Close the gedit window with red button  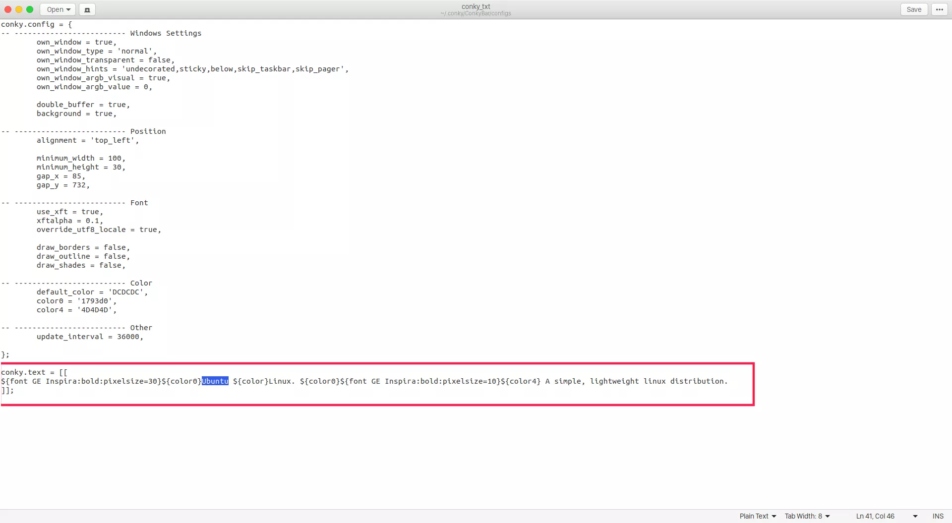8,9
